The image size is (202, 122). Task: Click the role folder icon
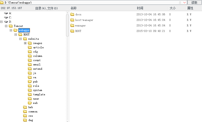[x=30, y=86]
